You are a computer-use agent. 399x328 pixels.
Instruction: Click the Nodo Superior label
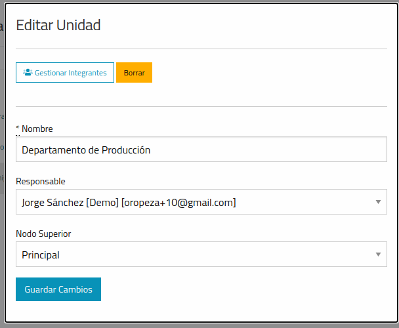click(x=43, y=234)
